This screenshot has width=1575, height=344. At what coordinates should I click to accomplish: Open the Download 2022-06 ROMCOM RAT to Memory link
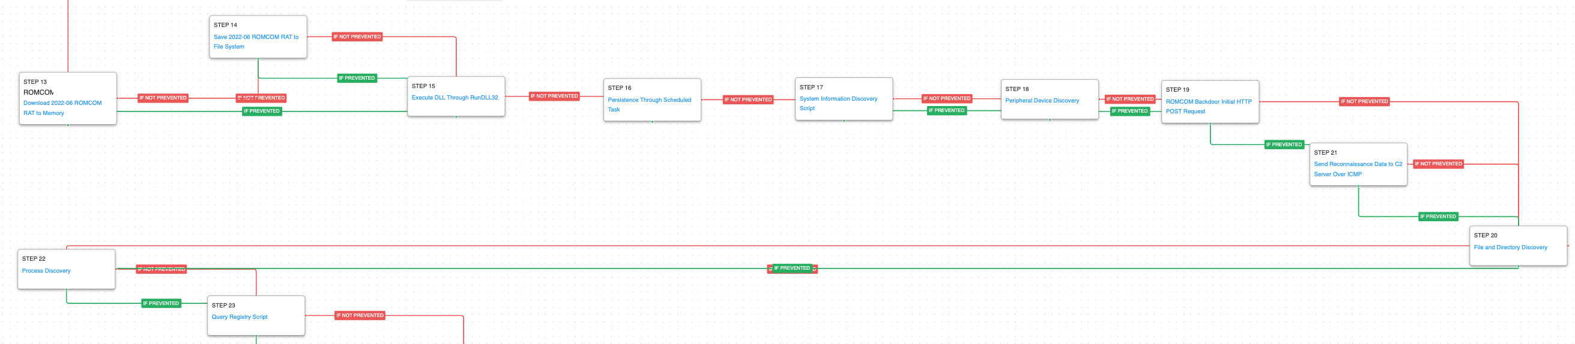click(x=62, y=103)
